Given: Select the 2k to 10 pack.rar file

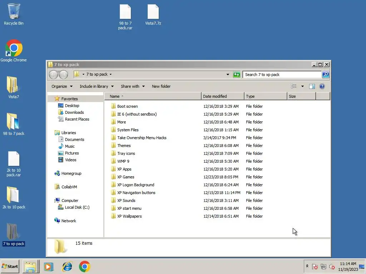Looking at the screenshot, I should 14,164.
